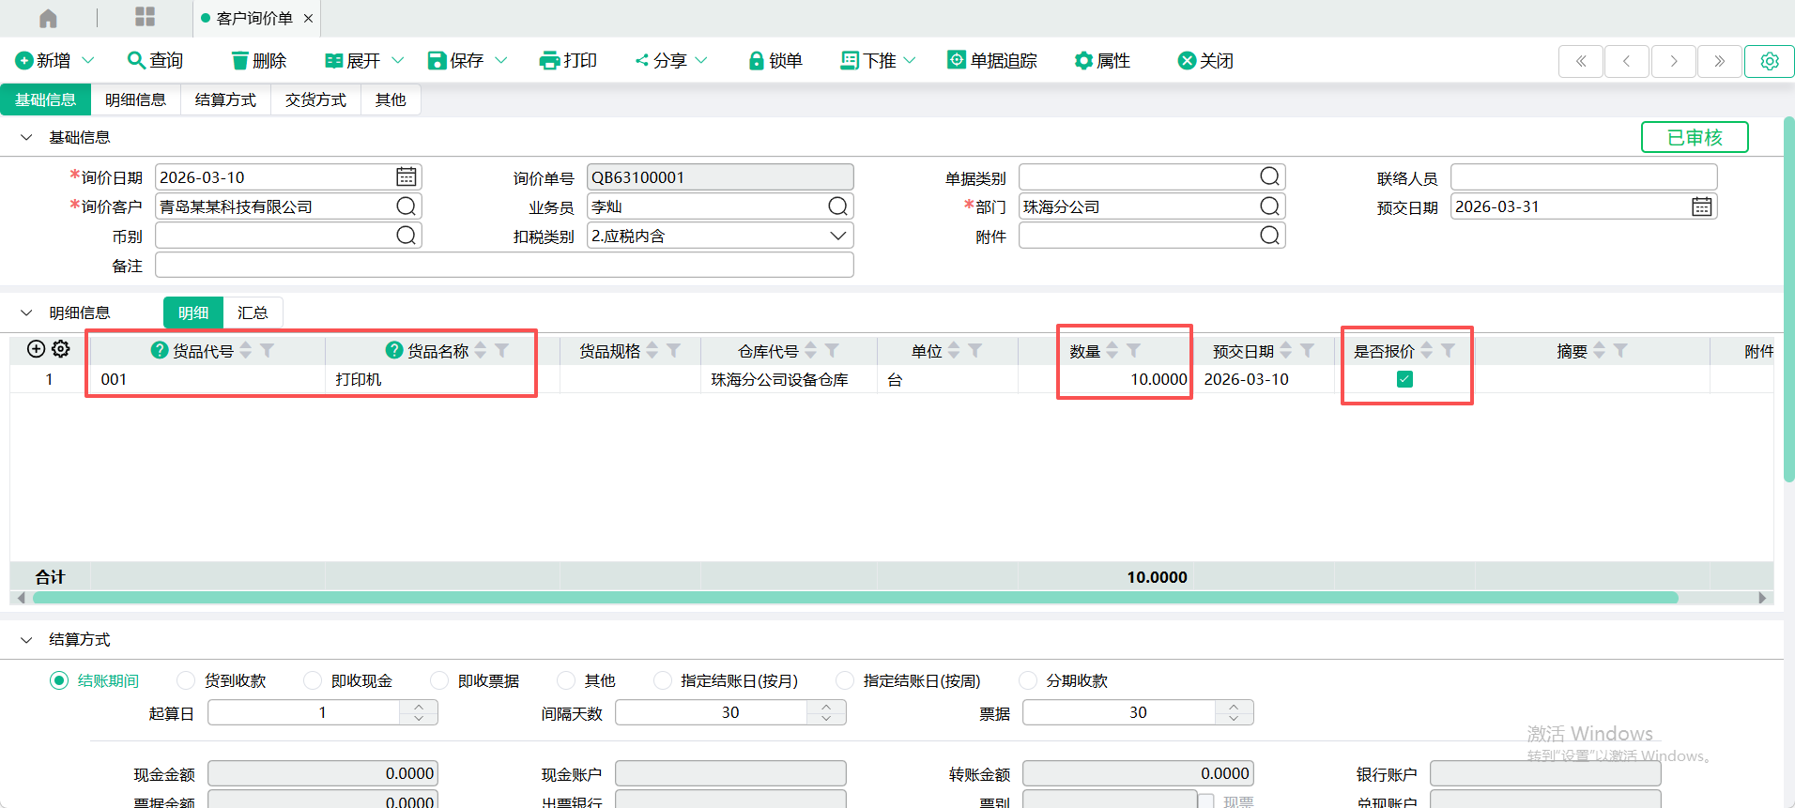
Task: Click the search icon in 询价客户 field
Action: click(x=406, y=206)
